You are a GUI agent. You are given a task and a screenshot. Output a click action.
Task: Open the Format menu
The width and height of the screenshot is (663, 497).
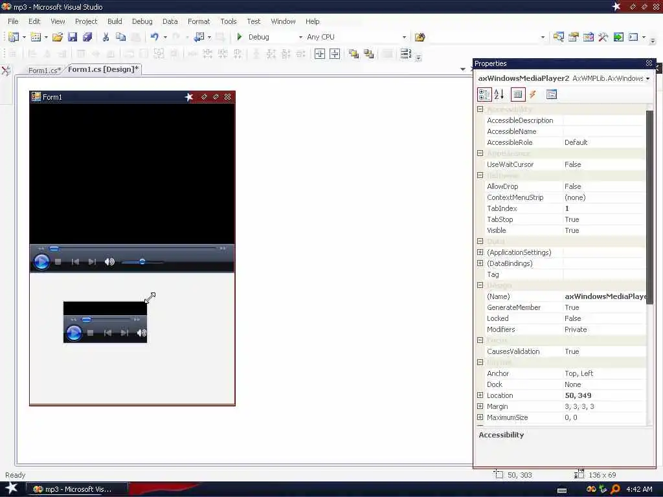coord(199,21)
